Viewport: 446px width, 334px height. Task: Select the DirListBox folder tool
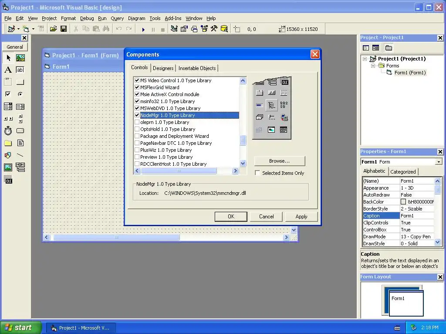pyautogui.click(x=8, y=143)
